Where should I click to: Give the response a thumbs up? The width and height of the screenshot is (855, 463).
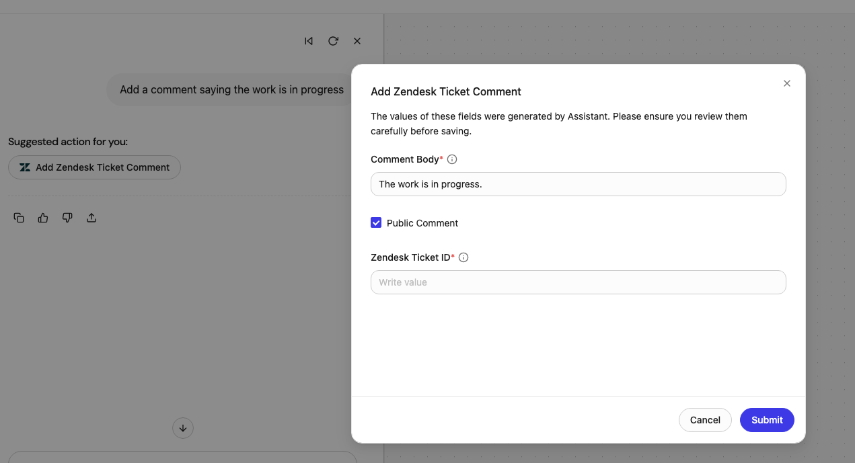click(x=43, y=218)
